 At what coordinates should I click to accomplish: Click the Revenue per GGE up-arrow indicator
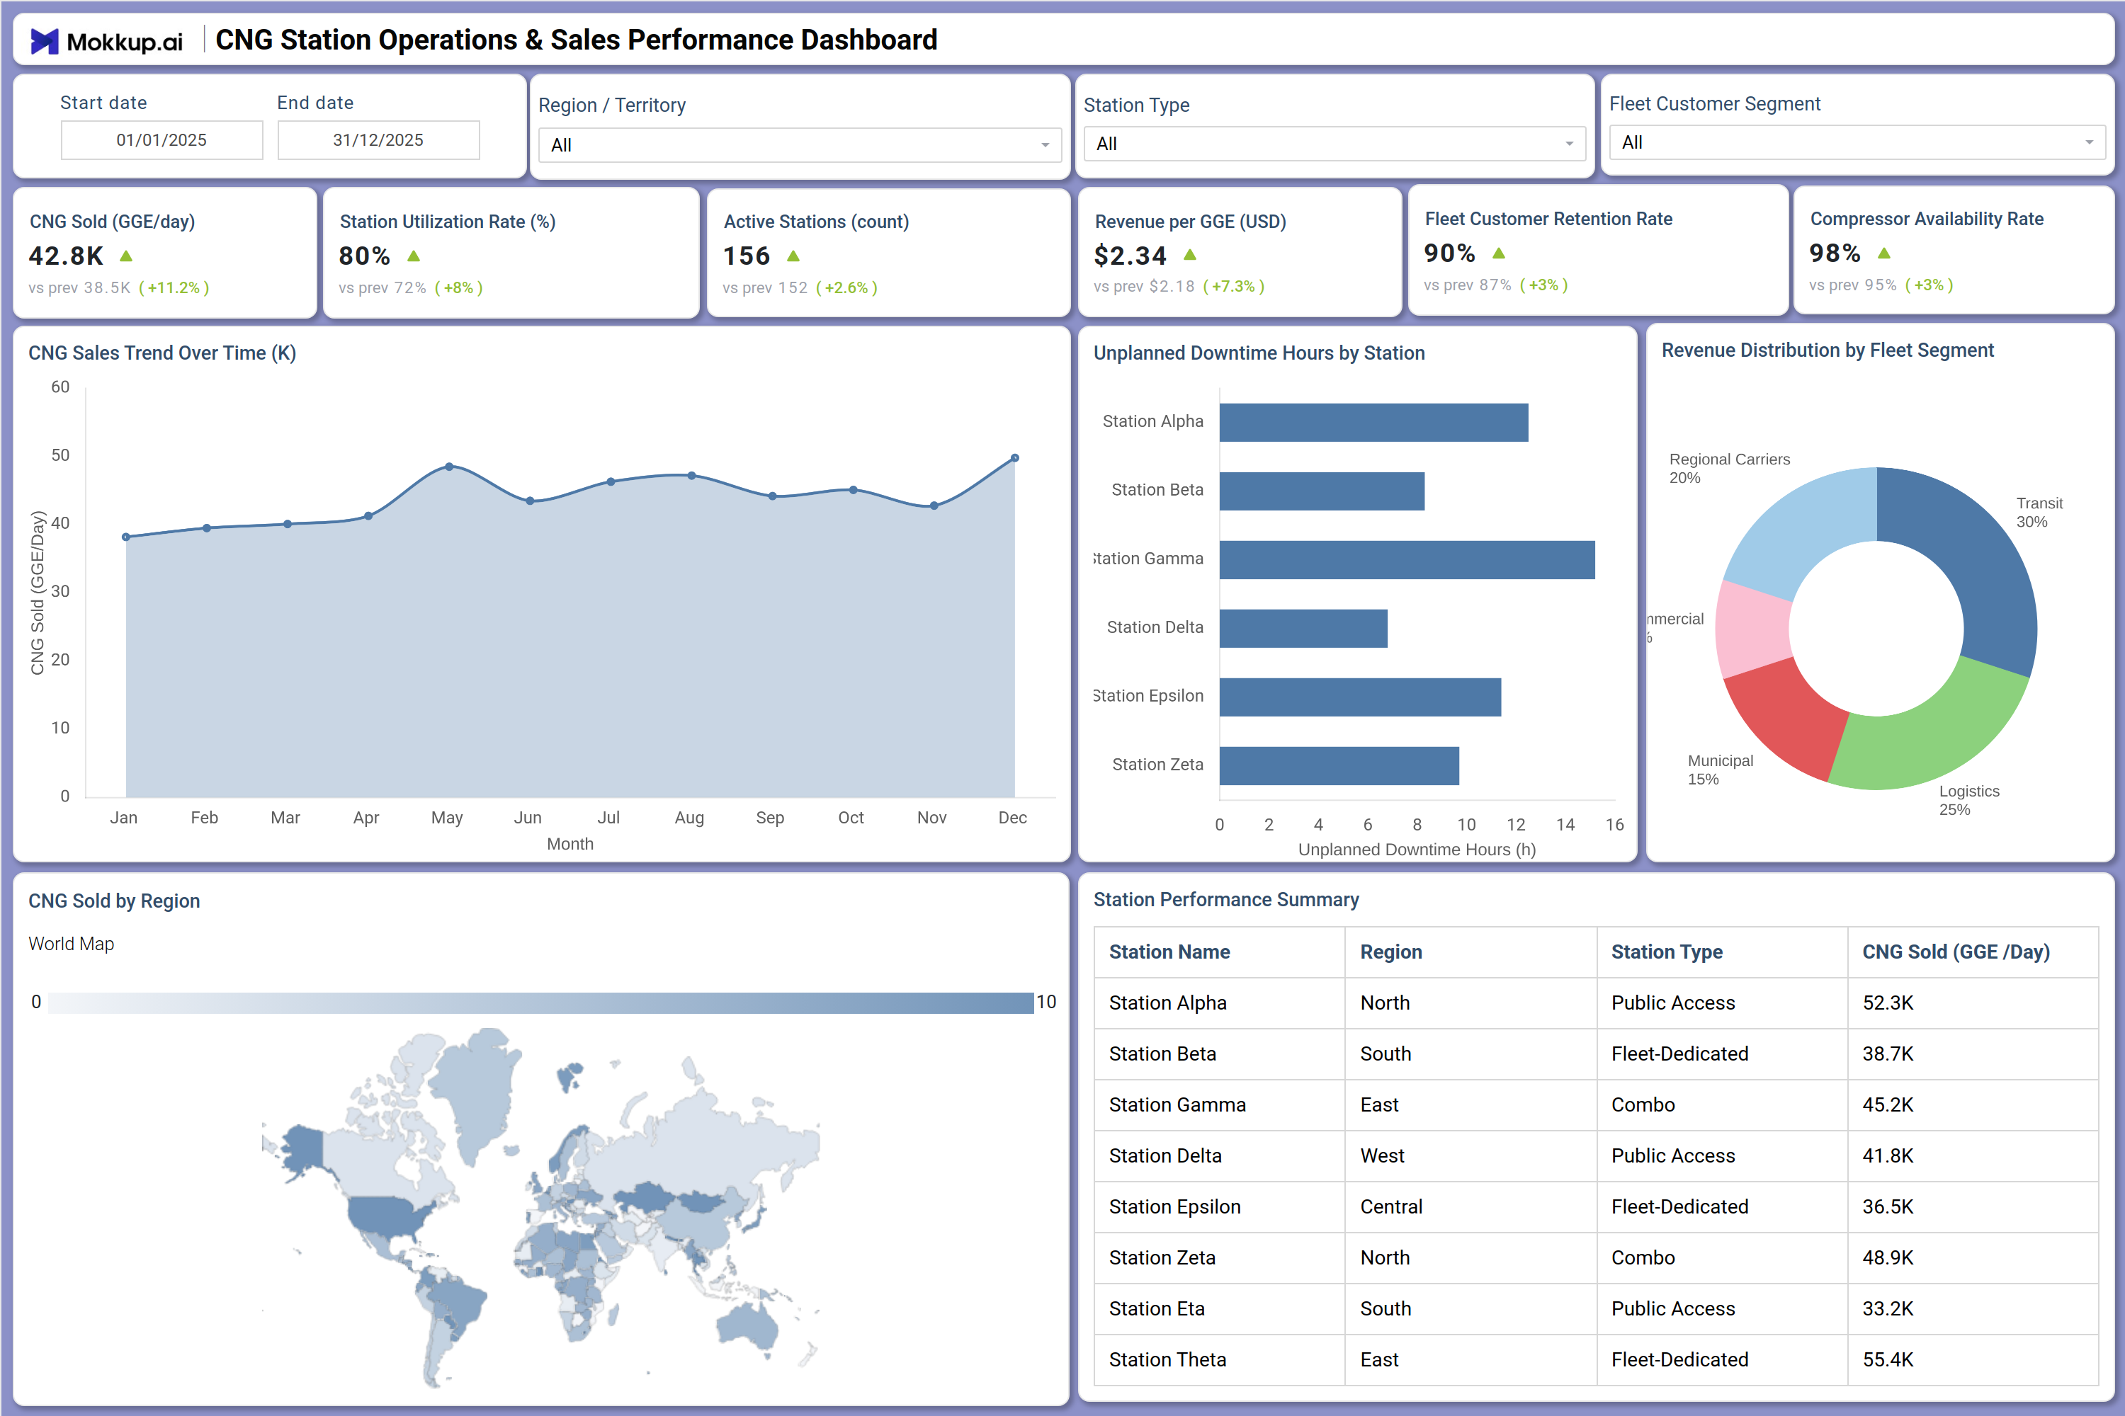click(1190, 256)
